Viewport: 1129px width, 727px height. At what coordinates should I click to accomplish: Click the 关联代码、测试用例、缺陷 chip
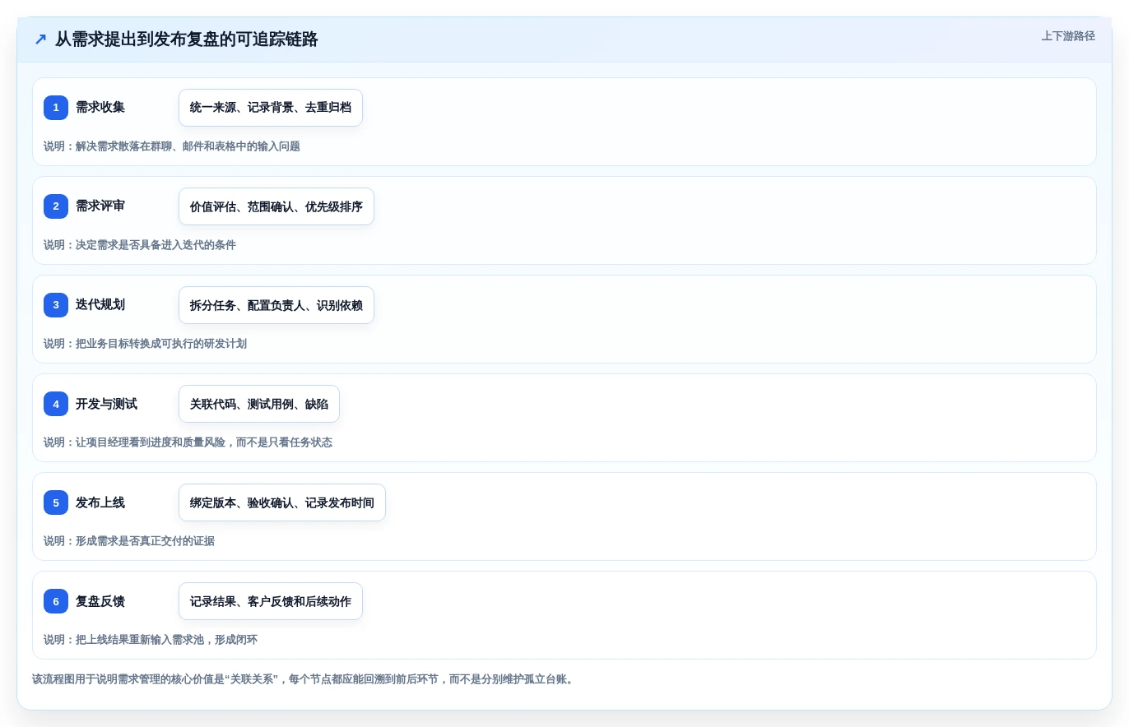[259, 404]
